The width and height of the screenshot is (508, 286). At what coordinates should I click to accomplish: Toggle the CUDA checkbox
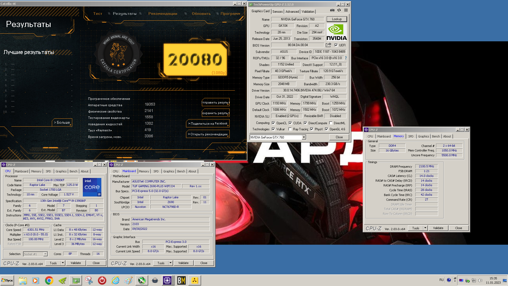[x=290, y=123]
